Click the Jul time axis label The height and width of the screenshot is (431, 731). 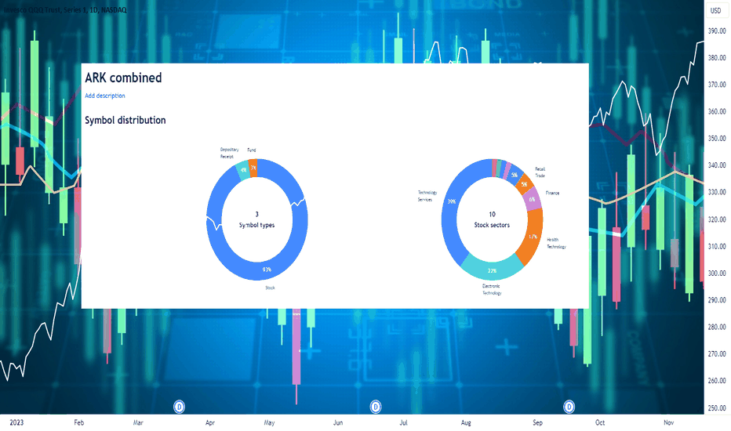tap(403, 422)
